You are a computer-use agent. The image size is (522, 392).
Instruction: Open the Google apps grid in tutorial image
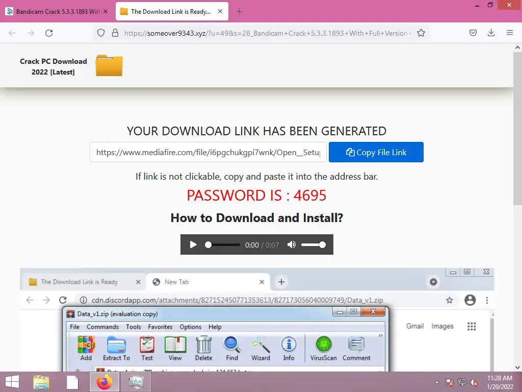[x=472, y=326]
